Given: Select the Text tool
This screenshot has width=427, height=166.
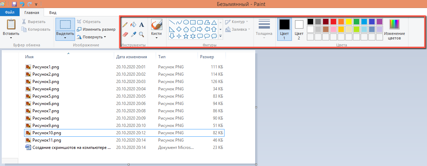Looking at the screenshot, I should (x=141, y=25).
